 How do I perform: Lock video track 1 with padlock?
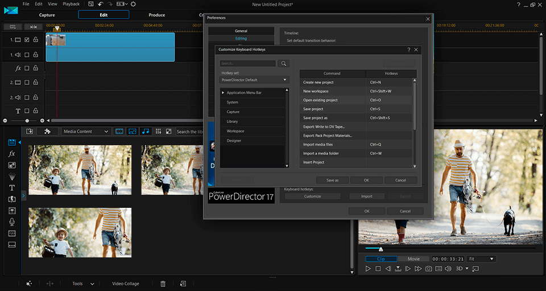(x=35, y=40)
